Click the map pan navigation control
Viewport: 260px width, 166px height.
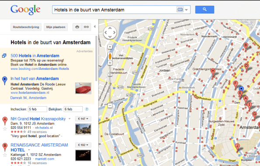click(x=110, y=32)
